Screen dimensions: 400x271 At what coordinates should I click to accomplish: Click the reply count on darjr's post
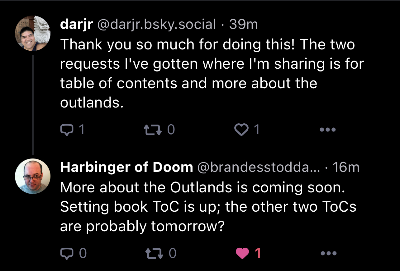[x=81, y=130]
